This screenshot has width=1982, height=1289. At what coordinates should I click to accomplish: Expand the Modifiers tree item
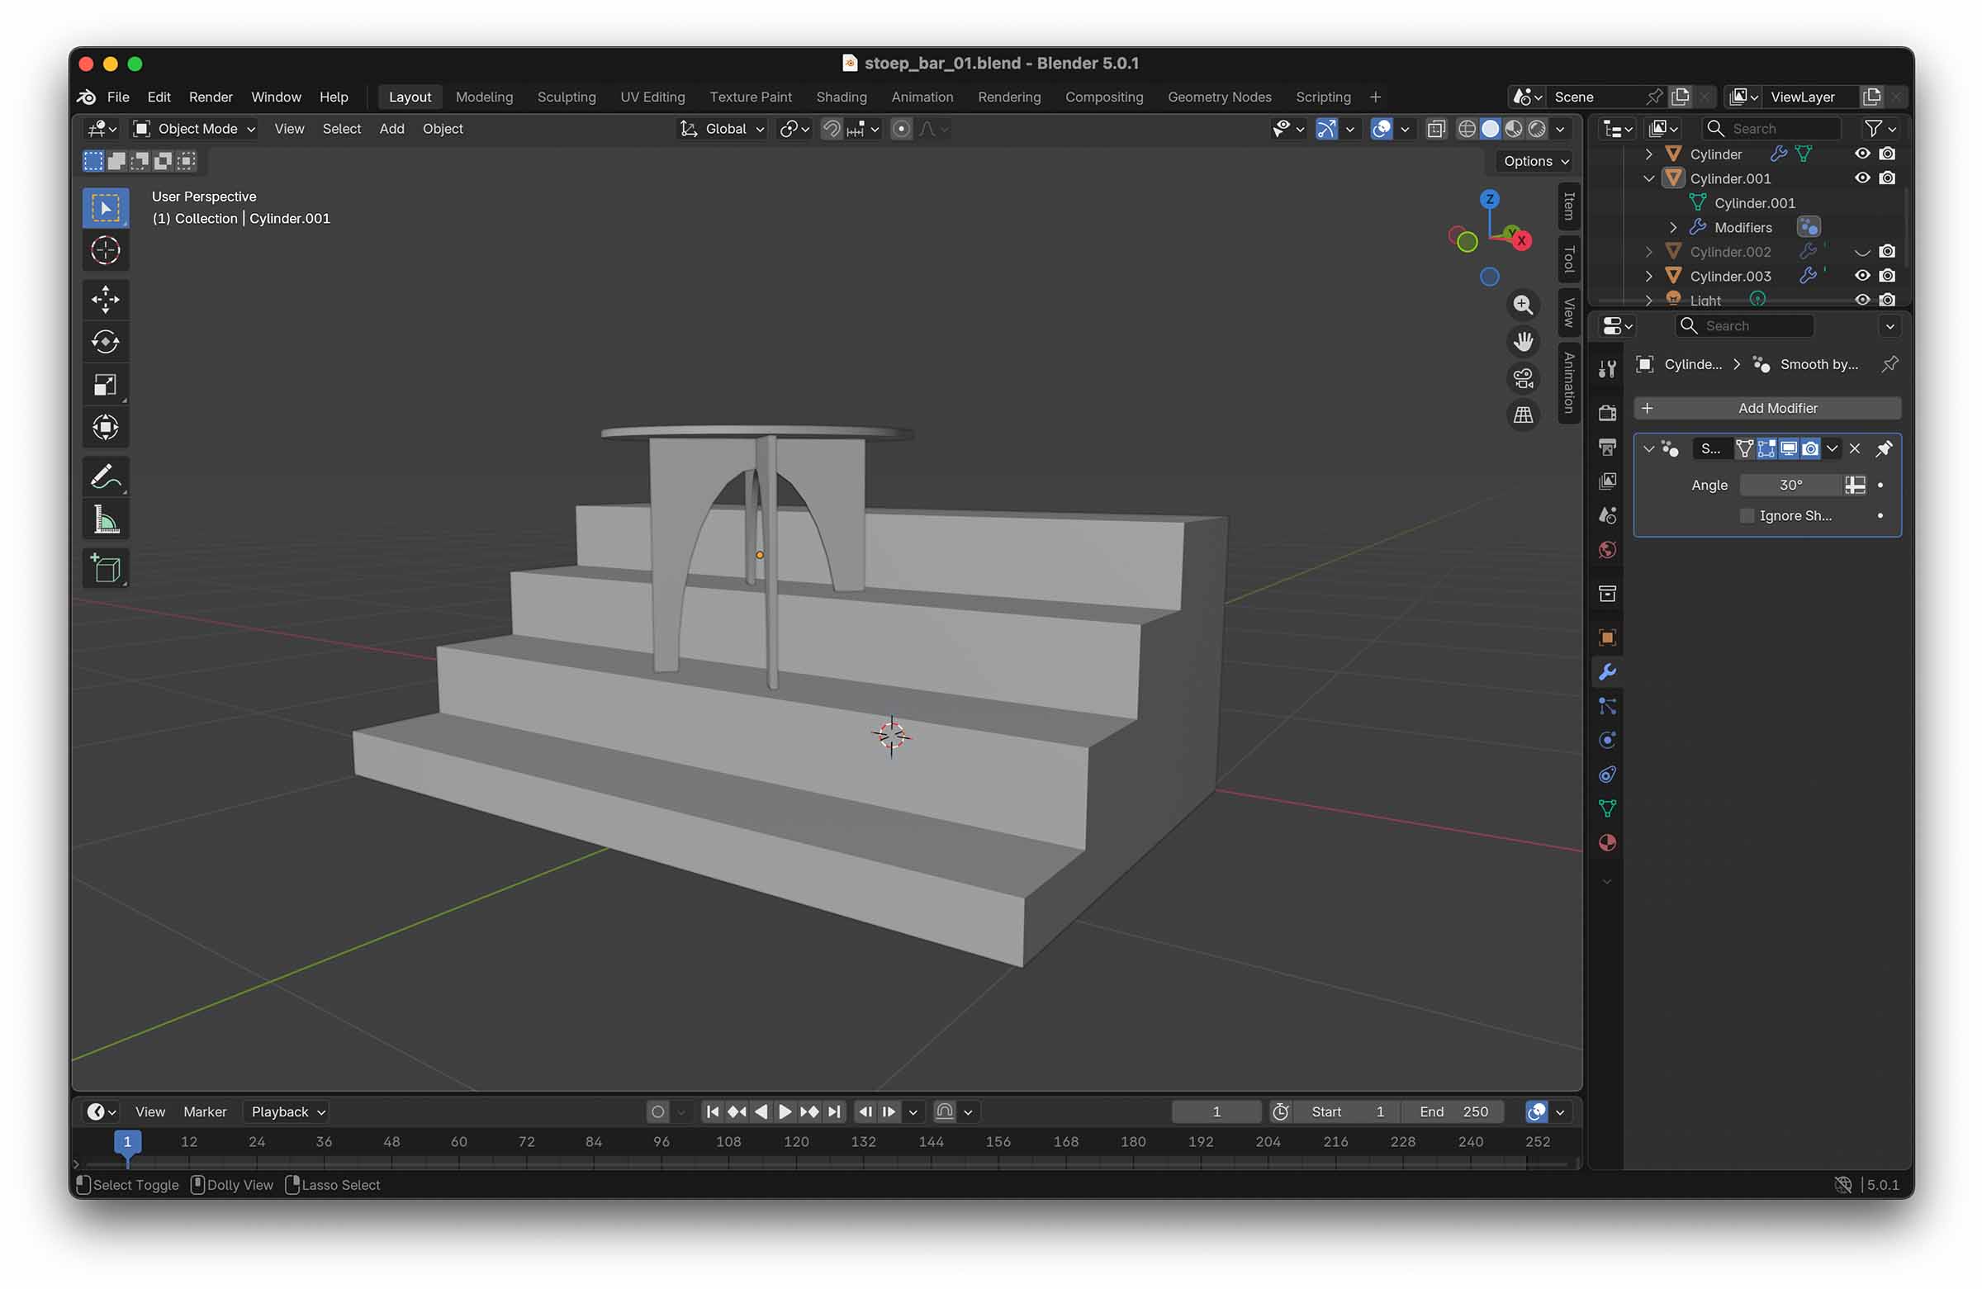pyautogui.click(x=1672, y=227)
